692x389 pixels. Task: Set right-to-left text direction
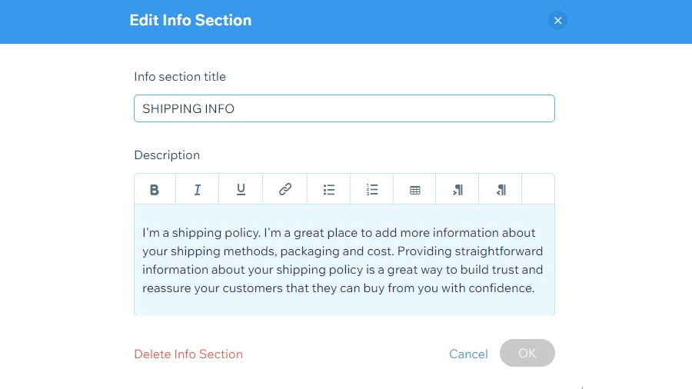(x=501, y=190)
